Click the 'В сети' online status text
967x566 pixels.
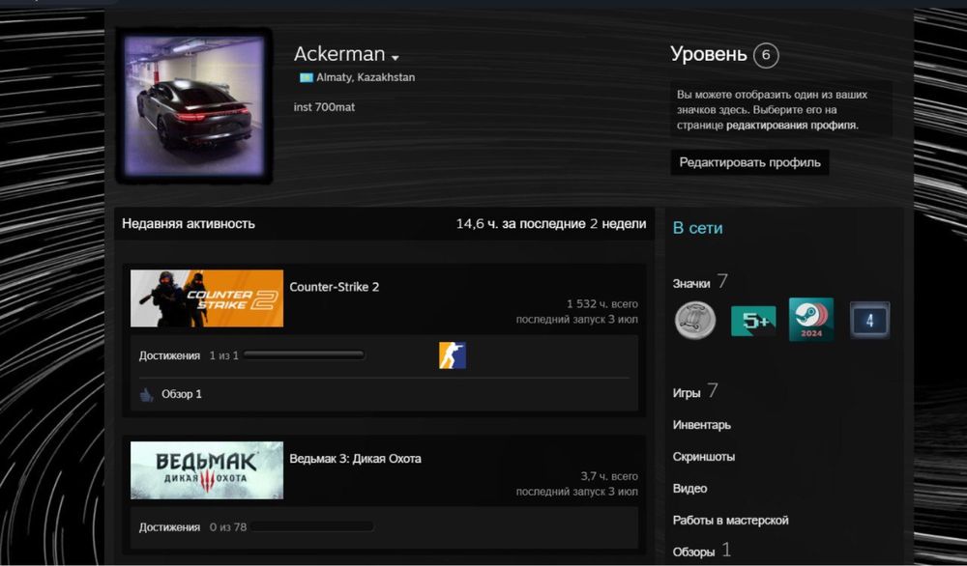click(697, 228)
